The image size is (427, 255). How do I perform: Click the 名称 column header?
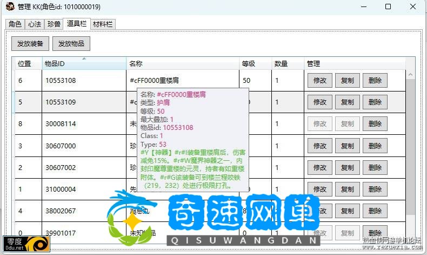tap(183, 63)
